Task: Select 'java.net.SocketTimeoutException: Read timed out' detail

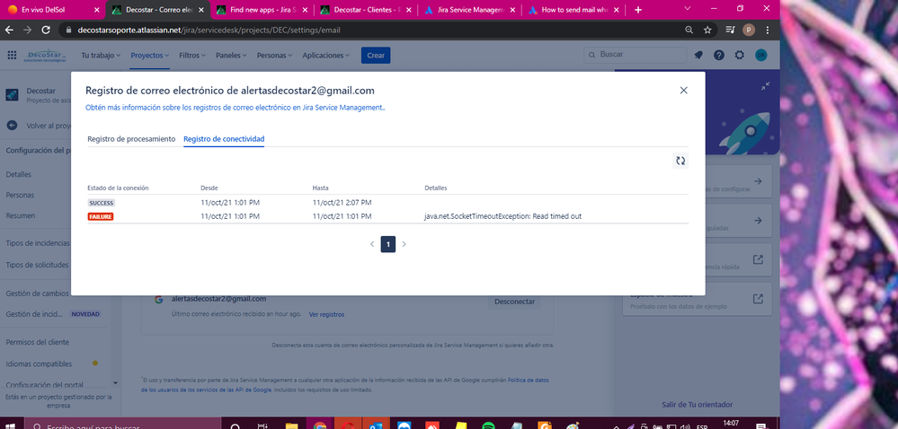Action: (x=502, y=216)
